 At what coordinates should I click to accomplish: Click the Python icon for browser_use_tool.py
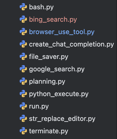(23, 32)
